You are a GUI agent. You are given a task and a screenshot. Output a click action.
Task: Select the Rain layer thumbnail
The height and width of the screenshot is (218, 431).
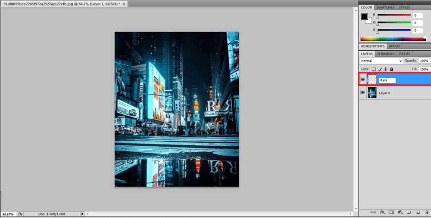click(x=372, y=80)
